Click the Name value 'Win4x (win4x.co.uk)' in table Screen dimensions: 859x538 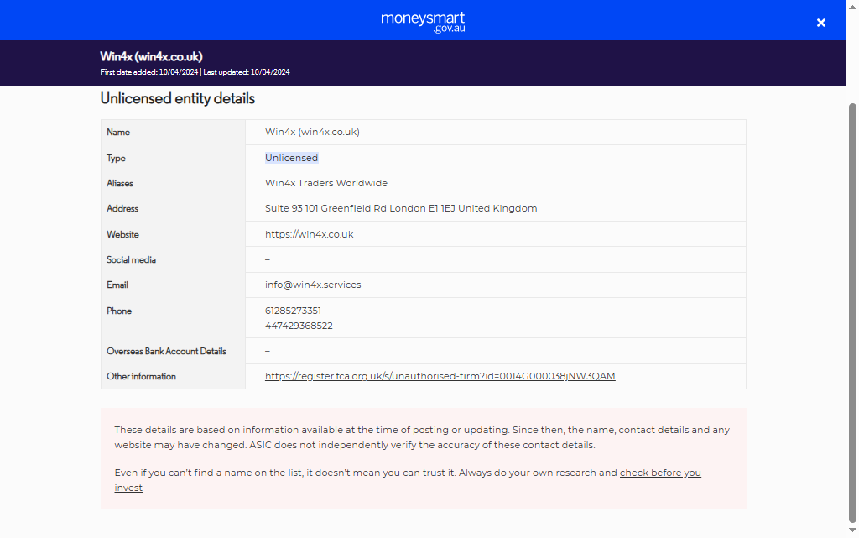[x=312, y=132]
